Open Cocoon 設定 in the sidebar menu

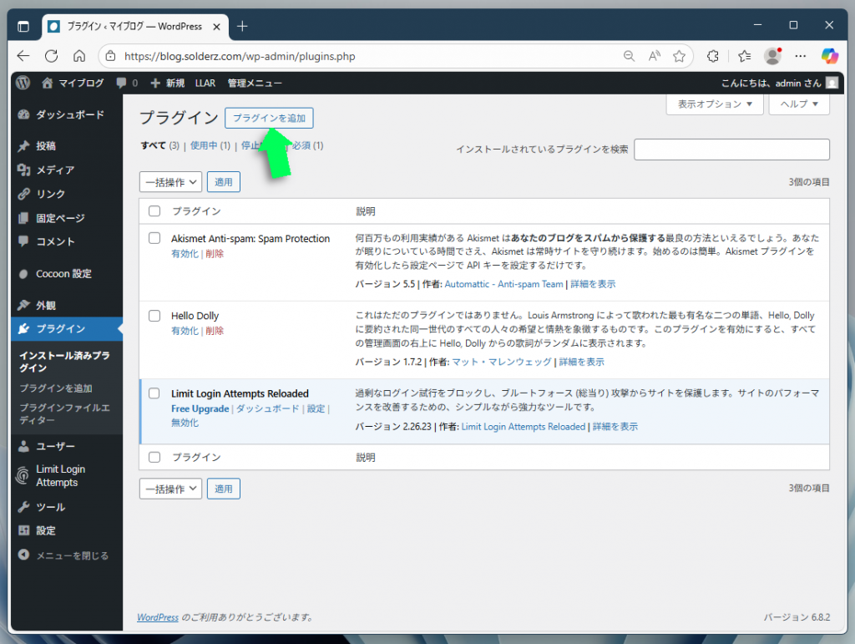63,273
